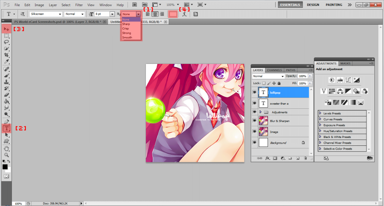This screenshot has height=206, width=384.
Task: Hide the Blur & Sharpen layer
Action: click(x=255, y=121)
